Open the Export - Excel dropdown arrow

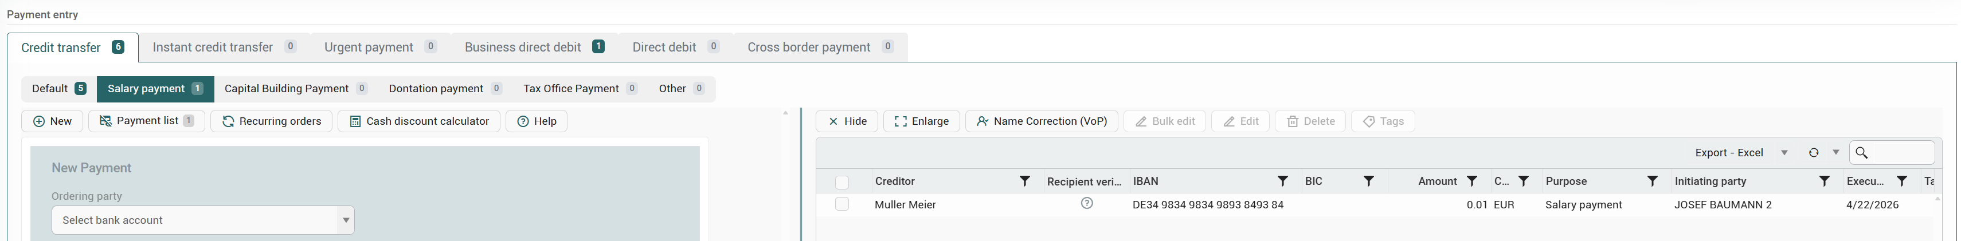[x=1784, y=153]
